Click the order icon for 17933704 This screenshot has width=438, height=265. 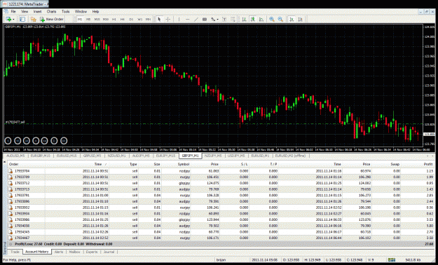11,171
